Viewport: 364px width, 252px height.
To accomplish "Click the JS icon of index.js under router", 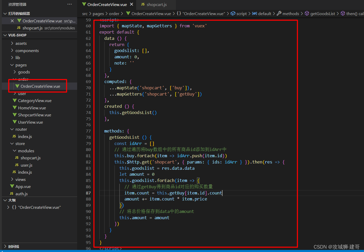I will [x=14, y=136].
